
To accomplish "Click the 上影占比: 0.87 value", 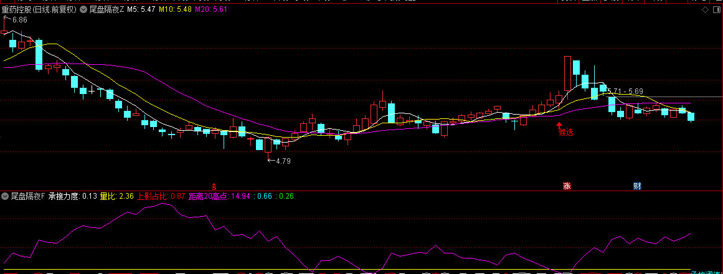I will coord(161,196).
